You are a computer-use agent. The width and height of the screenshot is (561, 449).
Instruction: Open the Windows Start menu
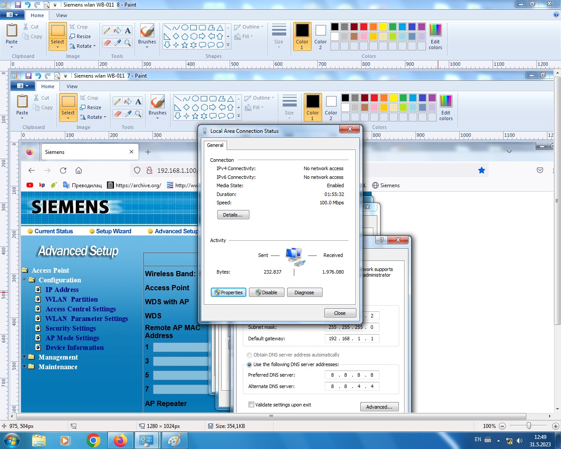[x=11, y=440]
